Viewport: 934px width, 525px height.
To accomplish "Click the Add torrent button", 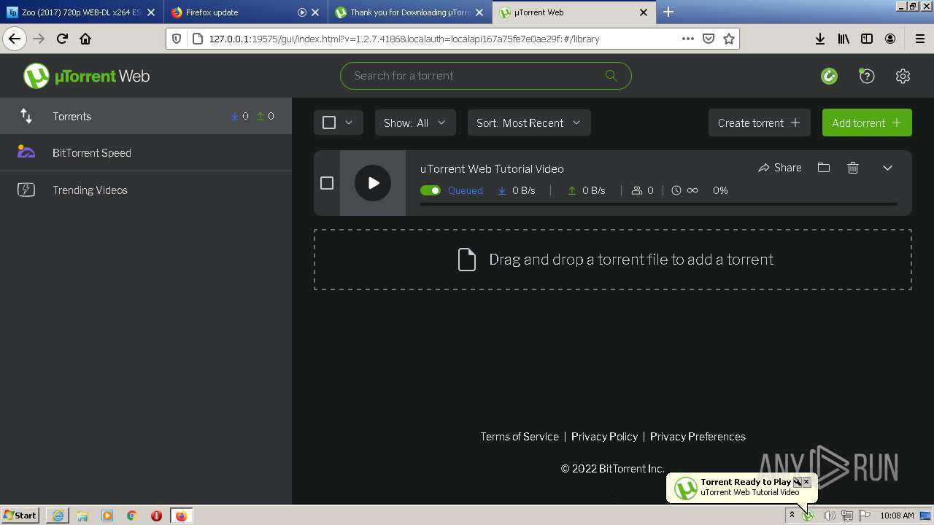I will pos(867,122).
